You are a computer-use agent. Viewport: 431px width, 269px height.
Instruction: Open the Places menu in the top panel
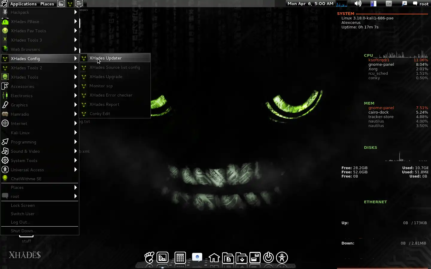coord(47,4)
